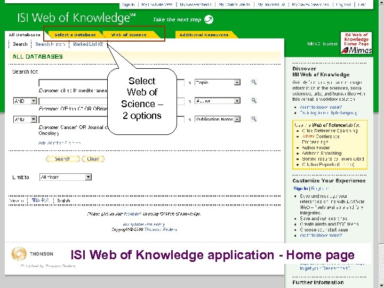The width and height of the screenshot is (384, 288).
Task: Open the Author field selector dropdown
Action: pos(218,101)
